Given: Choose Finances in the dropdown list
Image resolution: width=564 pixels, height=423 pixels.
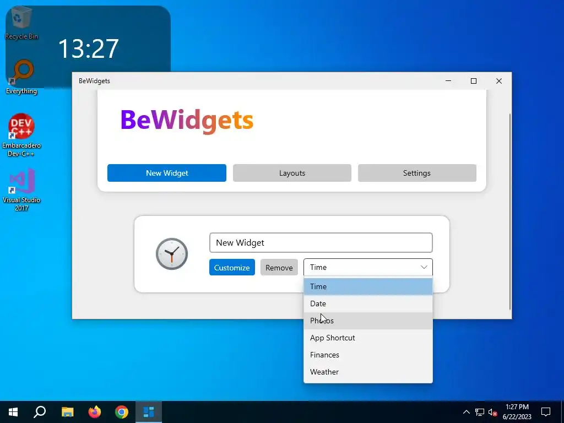Looking at the screenshot, I should (368, 355).
